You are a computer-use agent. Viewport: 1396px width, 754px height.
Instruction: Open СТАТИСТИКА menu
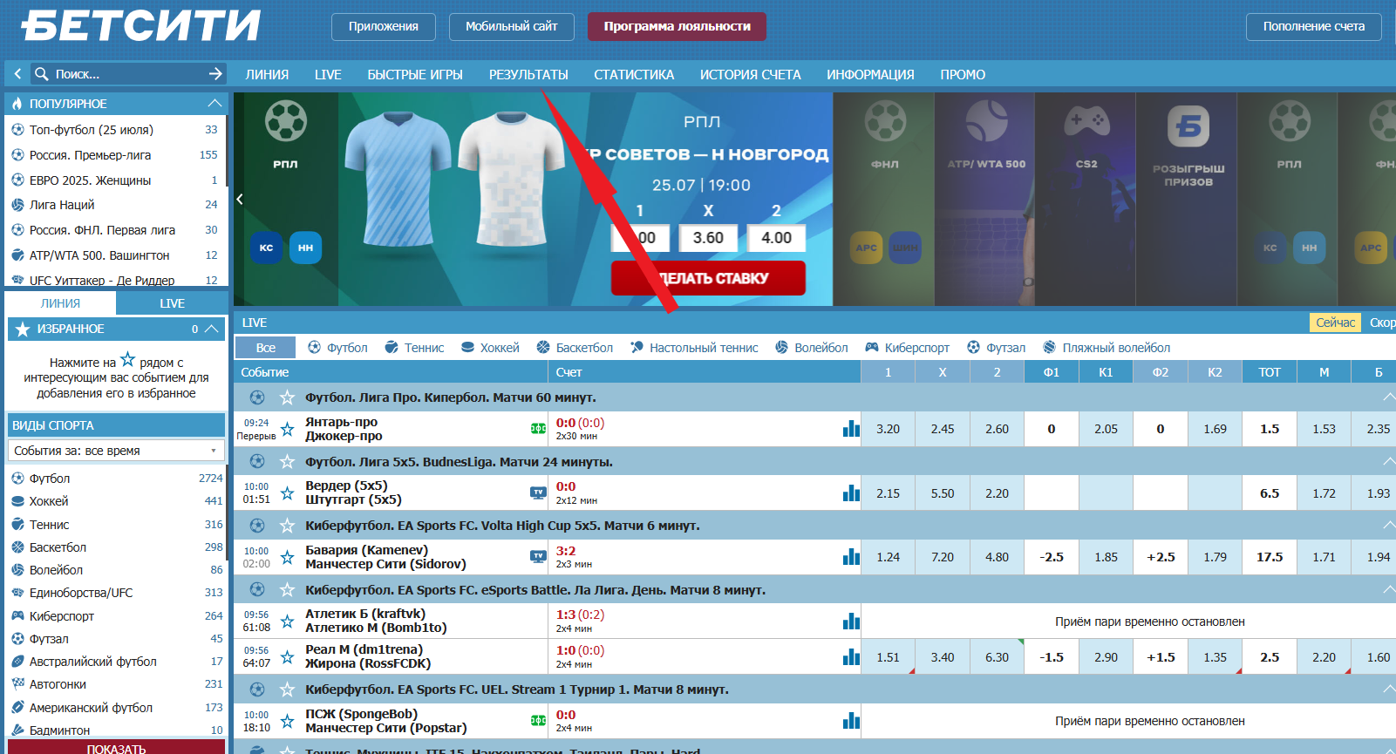point(634,75)
